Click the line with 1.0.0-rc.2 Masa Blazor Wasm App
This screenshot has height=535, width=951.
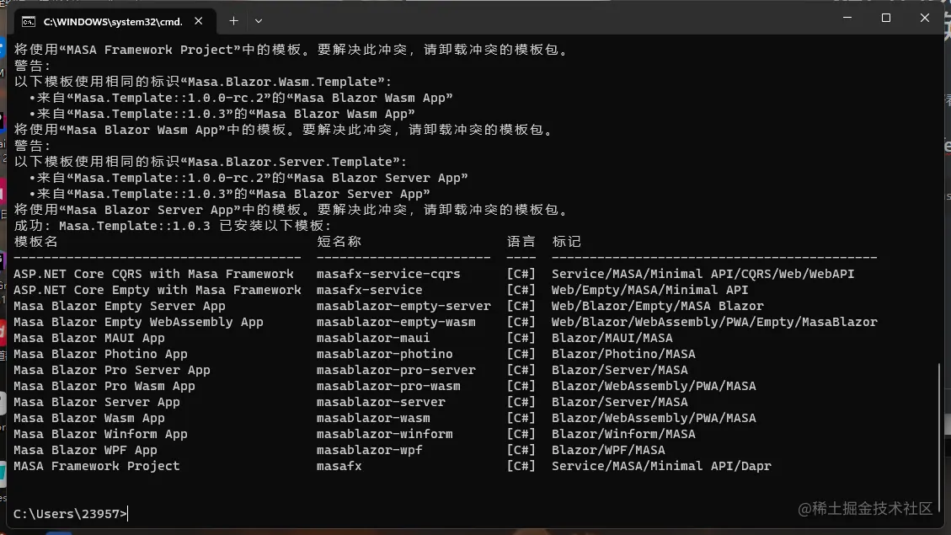point(241,98)
